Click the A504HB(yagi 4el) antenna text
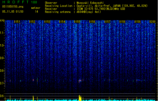 (89, 12)
